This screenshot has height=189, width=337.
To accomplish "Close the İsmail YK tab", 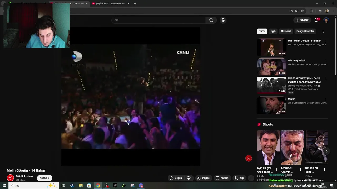I will (x=128, y=4).
